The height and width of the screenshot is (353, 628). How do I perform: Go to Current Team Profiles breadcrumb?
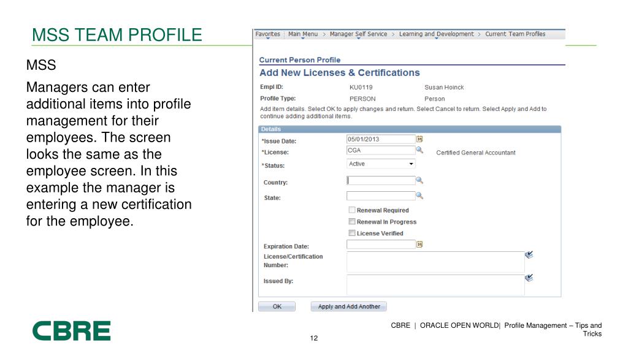[x=515, y=34]
